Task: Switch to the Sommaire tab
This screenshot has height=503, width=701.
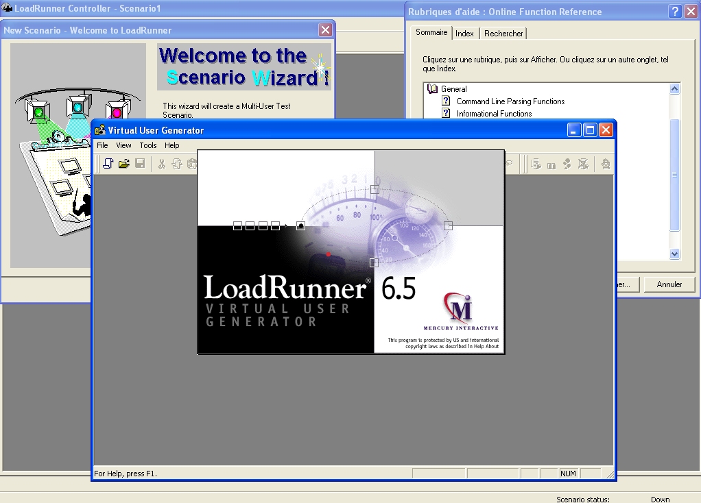Action: 431,32
